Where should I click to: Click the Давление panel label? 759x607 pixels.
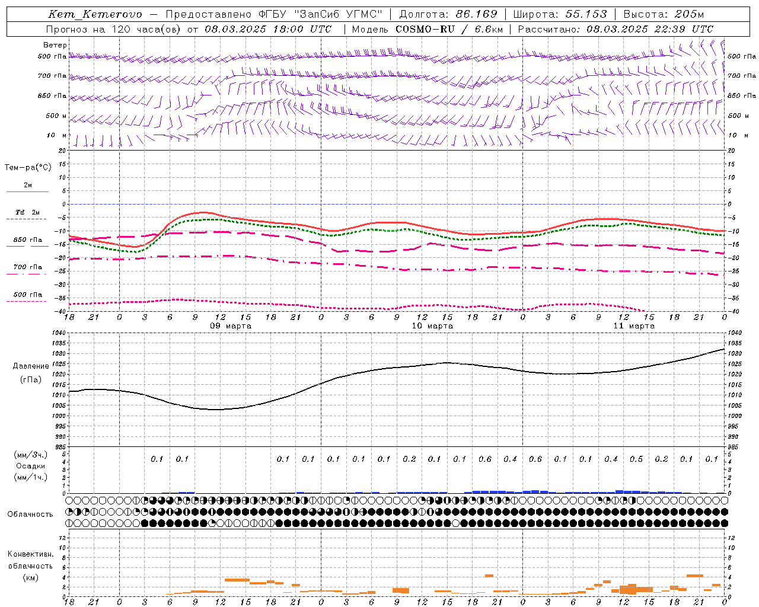click(31, 366)
